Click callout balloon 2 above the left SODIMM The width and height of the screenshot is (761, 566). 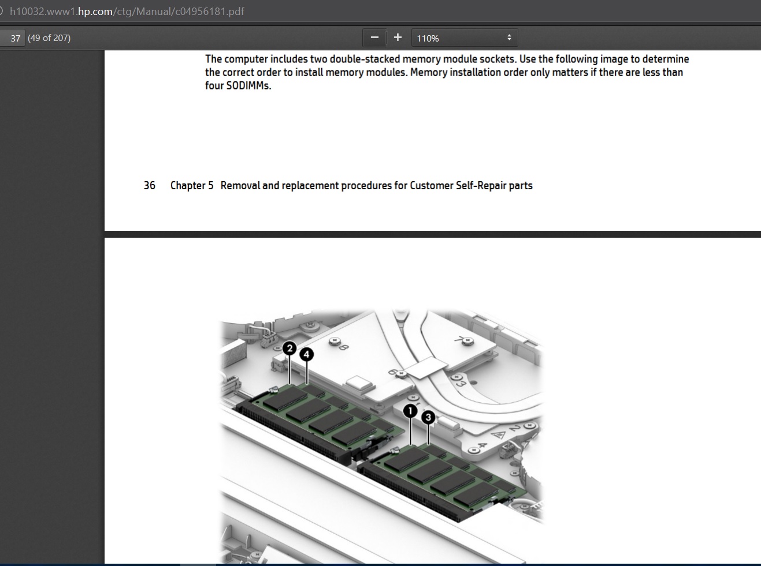point(289,348)
